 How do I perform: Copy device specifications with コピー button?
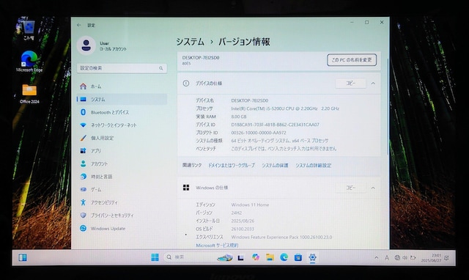(x=350, y=83)
